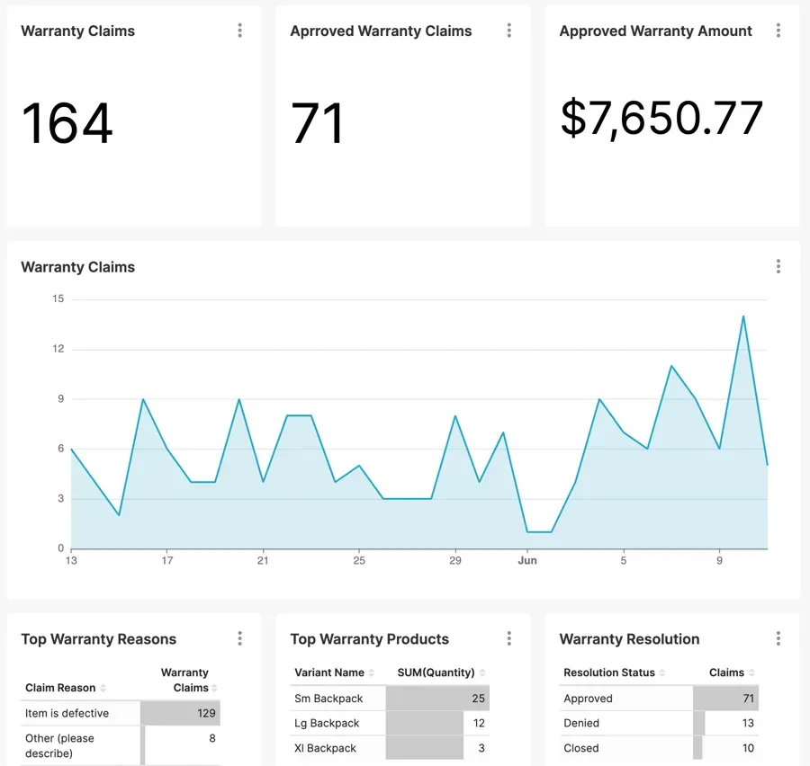The image size is (810, 766).
Task: Click the 164 Warranty Claims metric value
Action: (x=67, y=124)
